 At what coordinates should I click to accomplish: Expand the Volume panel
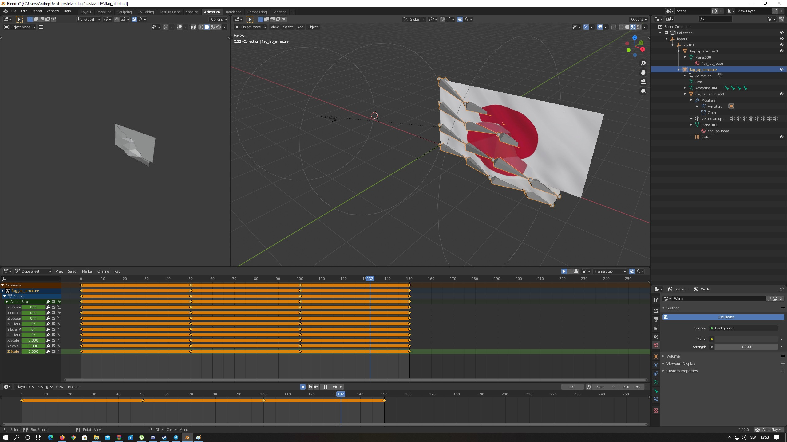click(x=673, y=356)
